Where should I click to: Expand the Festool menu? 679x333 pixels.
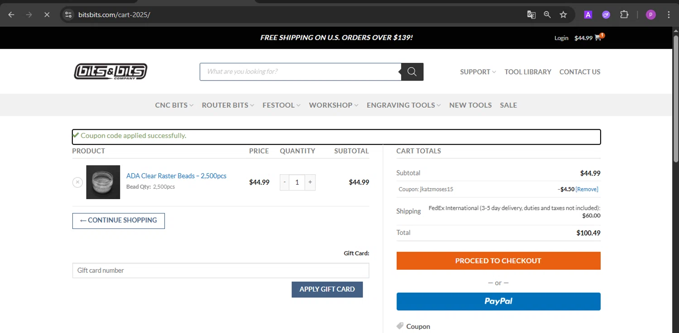coord(282,105)
